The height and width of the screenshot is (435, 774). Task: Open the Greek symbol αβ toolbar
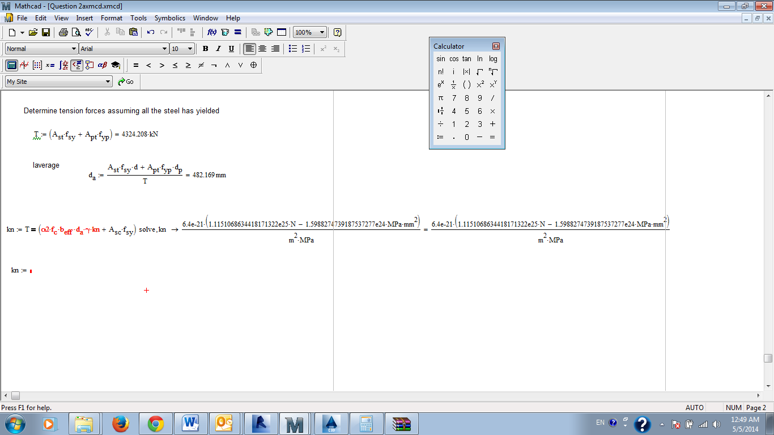(103, 65)
